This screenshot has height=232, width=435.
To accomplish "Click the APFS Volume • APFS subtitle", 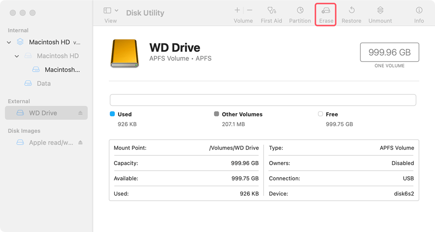I will click(x=181, y=59).
